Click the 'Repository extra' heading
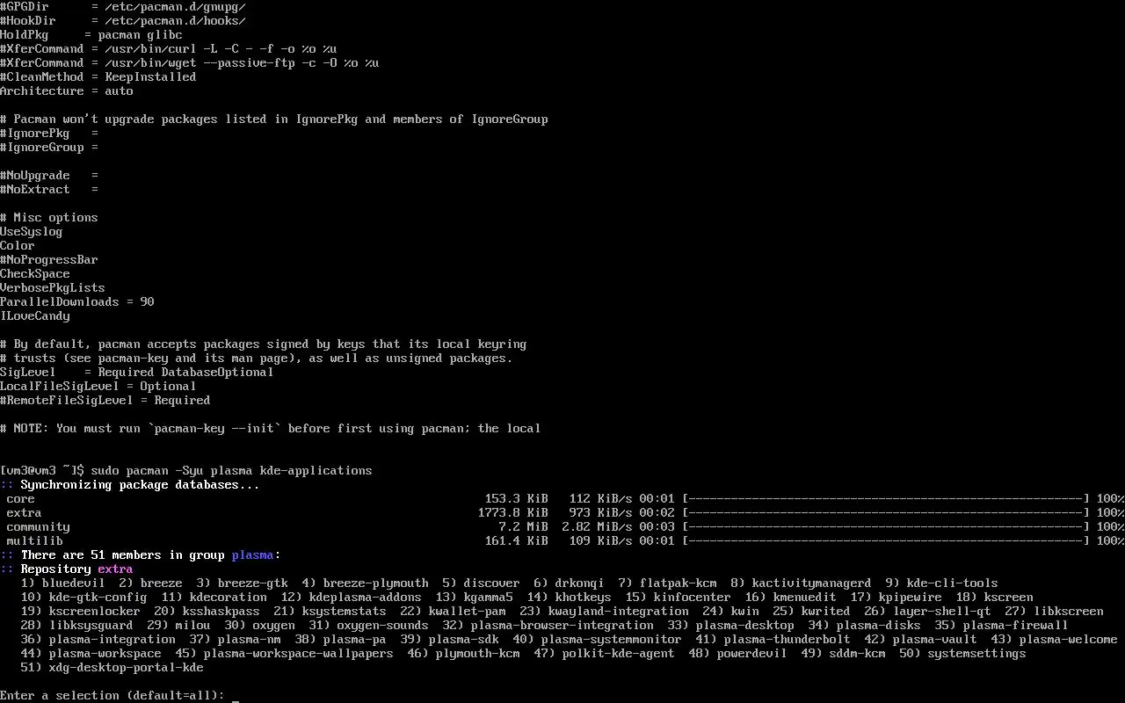1125x703 pixels. pyautogui.click(x=77, y=569)
